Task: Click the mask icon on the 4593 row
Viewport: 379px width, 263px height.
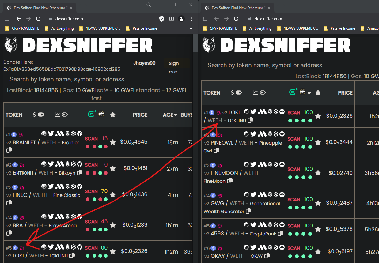Action: click(282, 226)
